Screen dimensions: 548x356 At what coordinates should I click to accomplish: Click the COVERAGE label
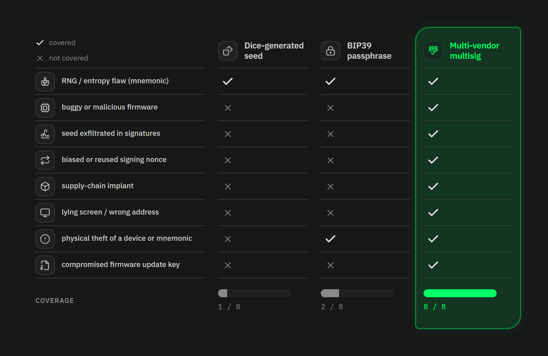[55, 301]
